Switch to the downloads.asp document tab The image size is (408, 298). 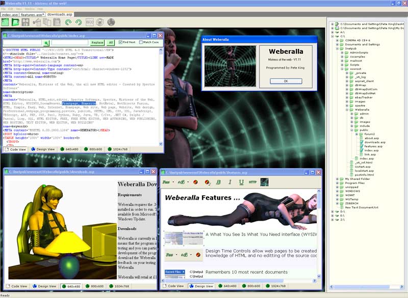pyautogui.click(x=60, y=15)
